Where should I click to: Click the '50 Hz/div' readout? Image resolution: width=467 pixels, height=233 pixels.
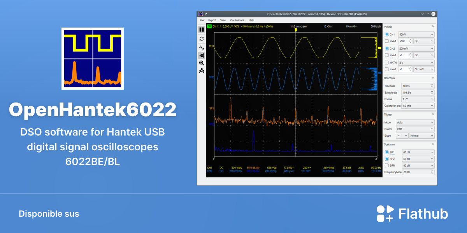[376, 26]
